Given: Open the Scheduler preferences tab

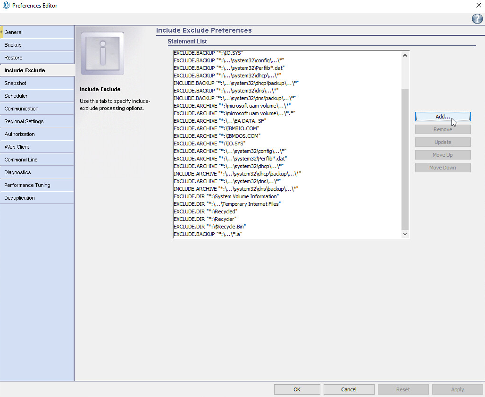Looking at the screenshot, I should coord(37,96).
